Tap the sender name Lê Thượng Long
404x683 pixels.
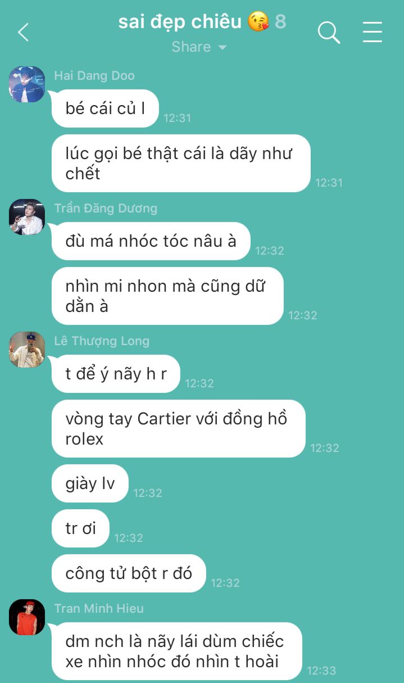(x=102, y=341)
